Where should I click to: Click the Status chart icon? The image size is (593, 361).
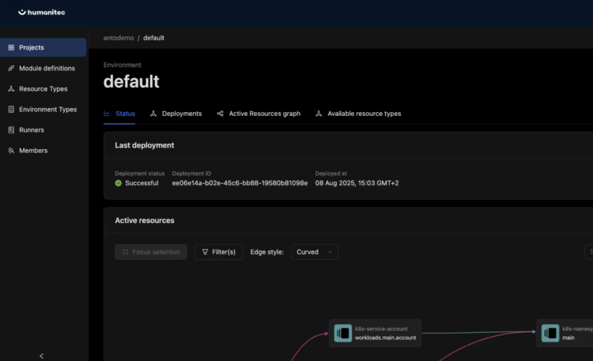click(x=107, y=113)
